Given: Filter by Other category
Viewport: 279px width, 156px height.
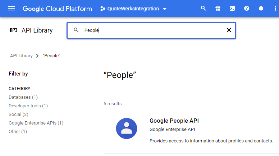Looking at the screenshot, I should [18, 132].
